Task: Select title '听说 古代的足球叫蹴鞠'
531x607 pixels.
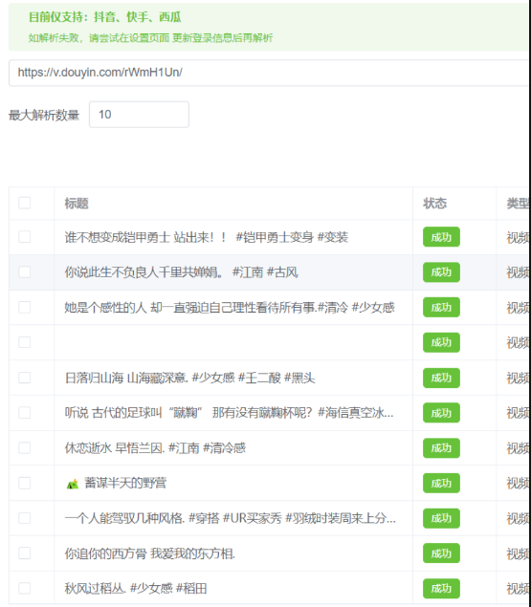Action: click(229, 413)
